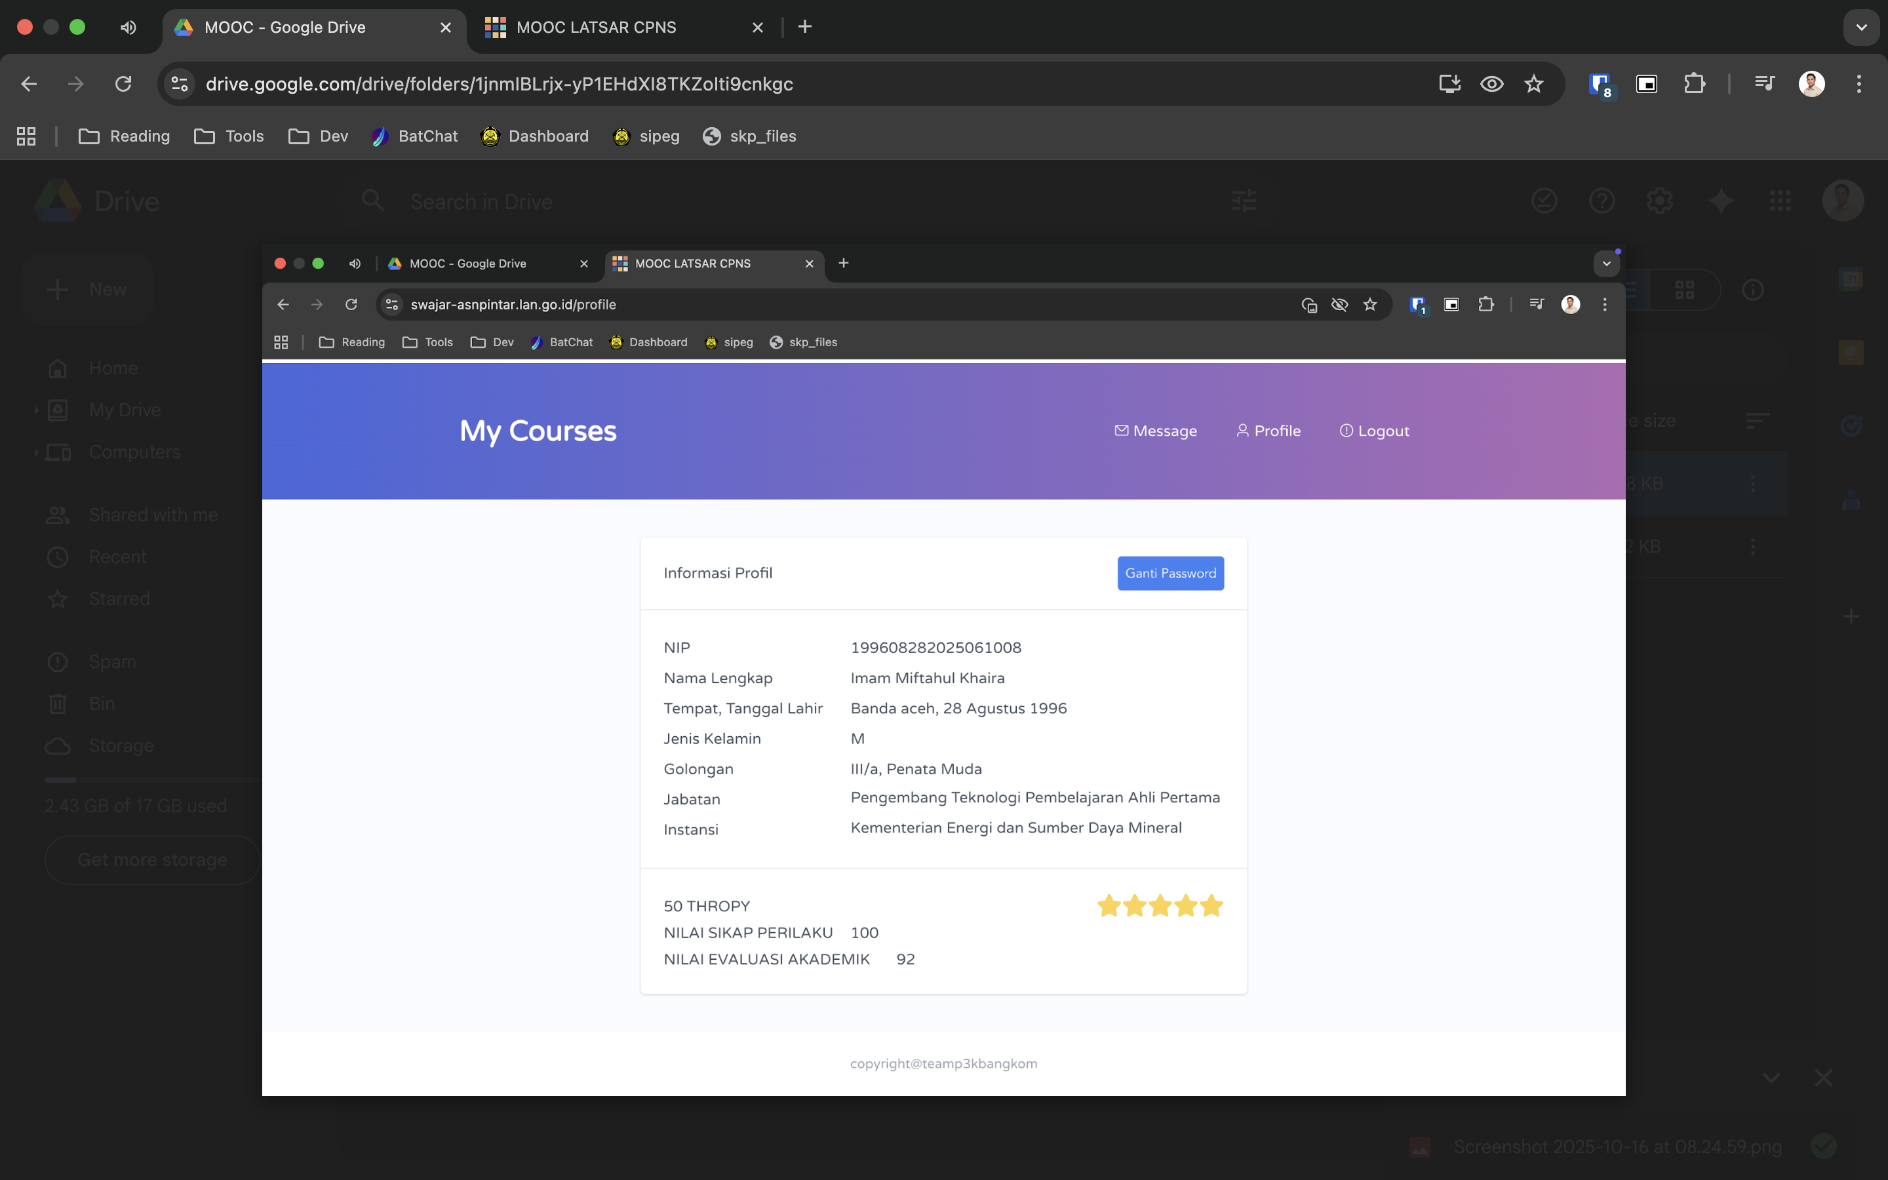Toggle the eye tracking-protection icon in address bar
This screenshot has height=1180, width=1888.
(x=1491, y=83)
